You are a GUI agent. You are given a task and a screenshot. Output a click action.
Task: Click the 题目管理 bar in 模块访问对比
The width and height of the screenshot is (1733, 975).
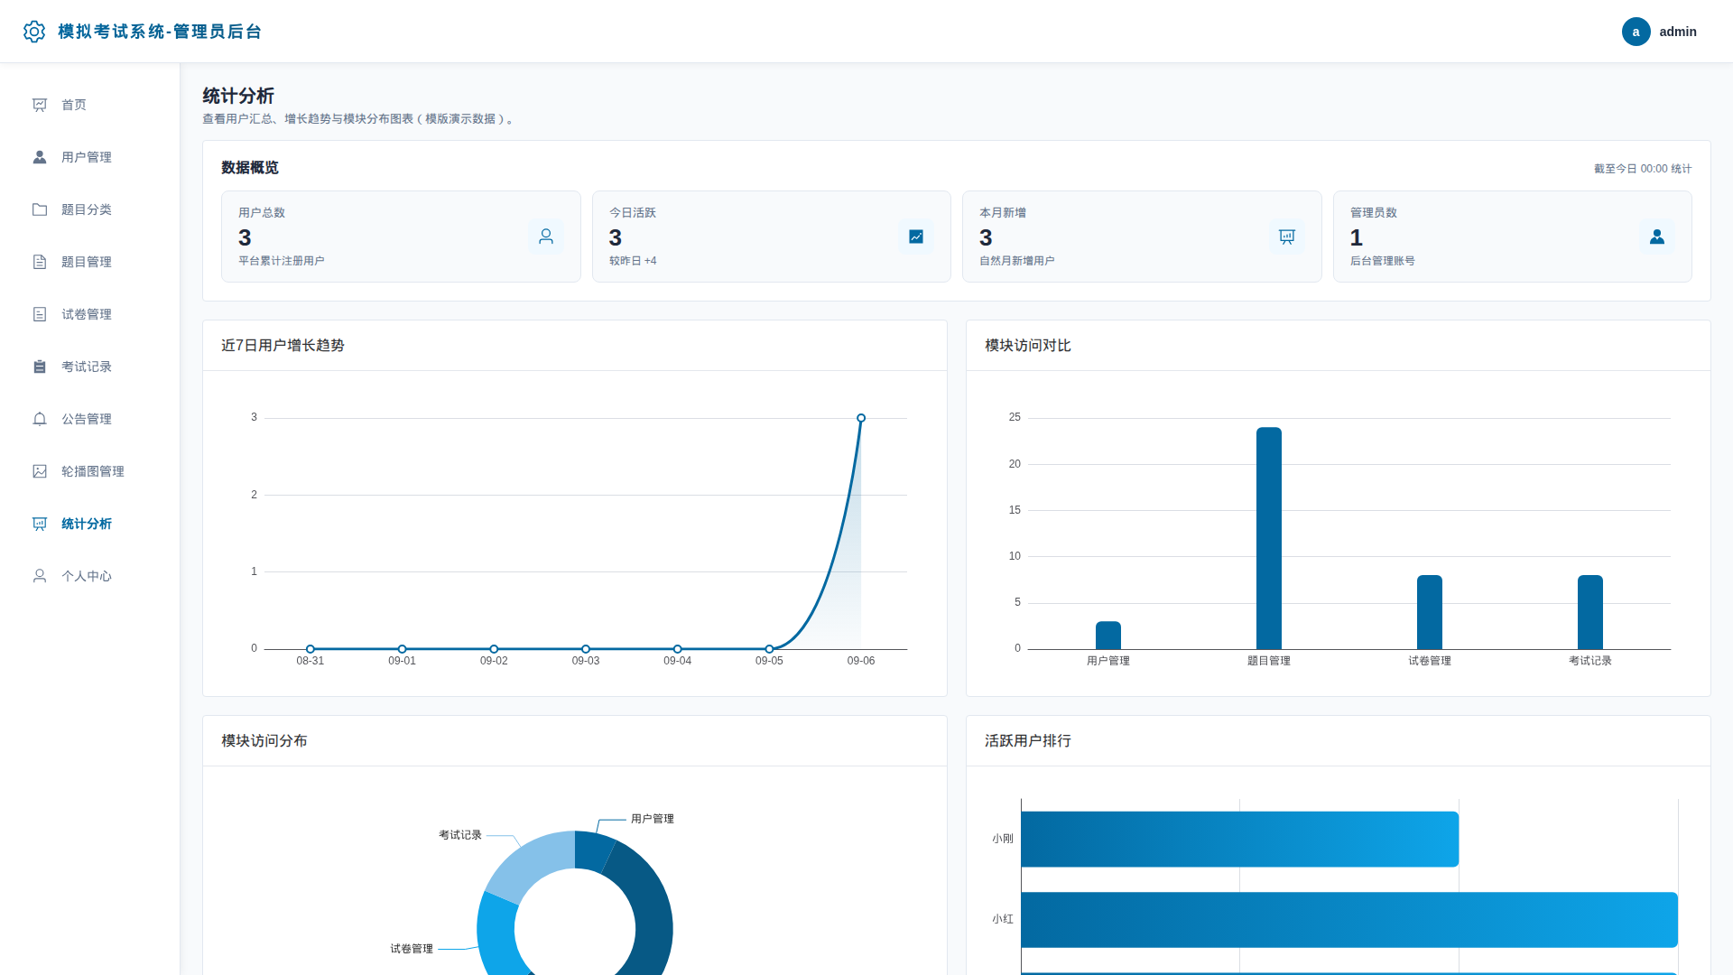(x=1269, y=538)
